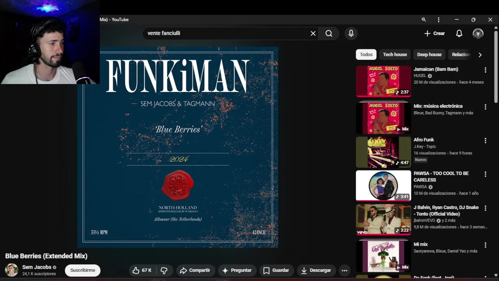Click the Suscribirme button
The width and height of the screenshot is (499, 281).
pyautogui.click(x=83, y=270)
